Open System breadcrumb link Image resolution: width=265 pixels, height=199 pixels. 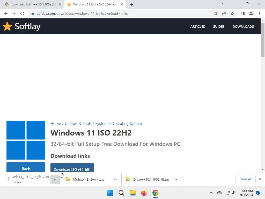(101, 124)
